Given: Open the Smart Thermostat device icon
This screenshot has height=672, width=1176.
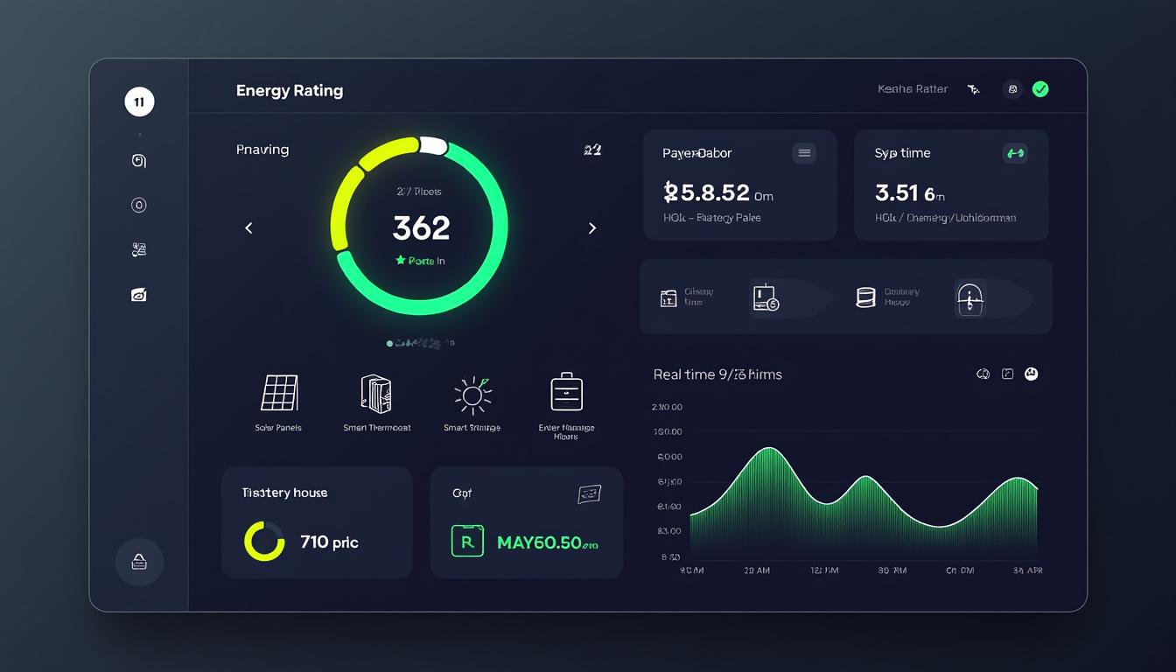Looking at the screenshot, I should click(x=376, y=394).
